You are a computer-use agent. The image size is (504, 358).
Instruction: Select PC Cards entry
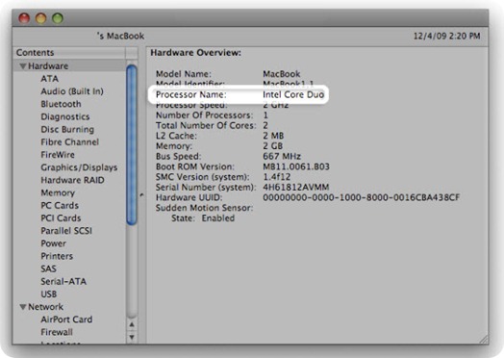point(60,206)
